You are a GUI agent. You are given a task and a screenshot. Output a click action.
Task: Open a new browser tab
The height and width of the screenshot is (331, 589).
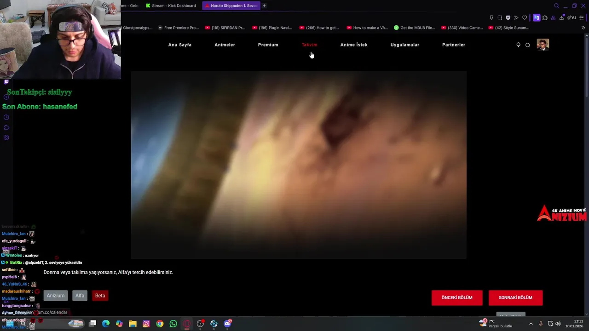coord(264,6)
